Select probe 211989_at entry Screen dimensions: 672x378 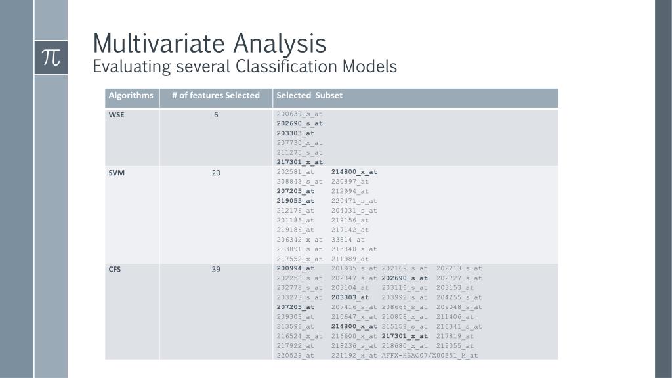350,259
